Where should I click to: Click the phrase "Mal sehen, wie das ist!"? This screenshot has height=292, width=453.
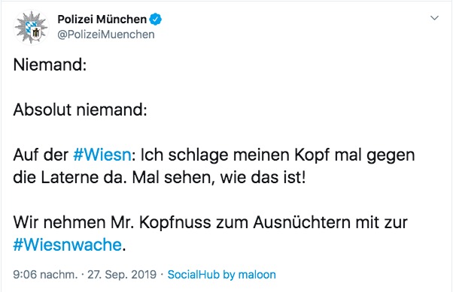[219, 177]
